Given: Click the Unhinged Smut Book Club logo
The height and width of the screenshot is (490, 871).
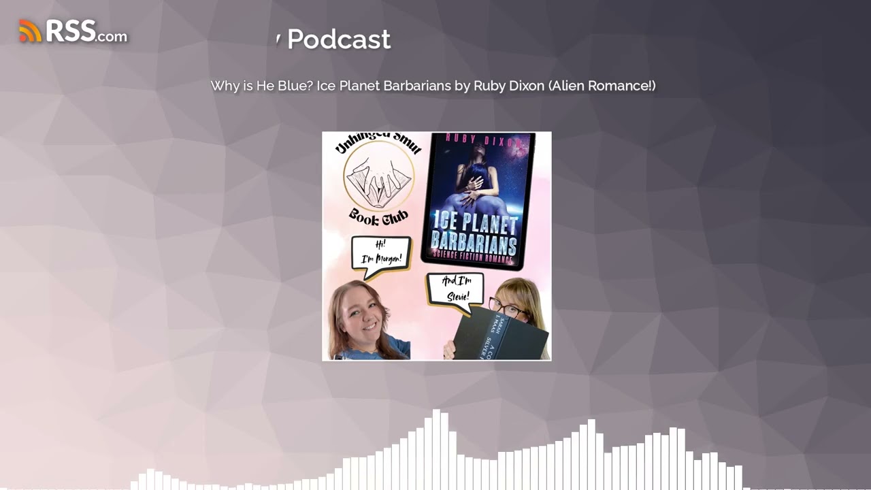Looking at the screenshot, I should pyautogui.click(x=379, y=180).
